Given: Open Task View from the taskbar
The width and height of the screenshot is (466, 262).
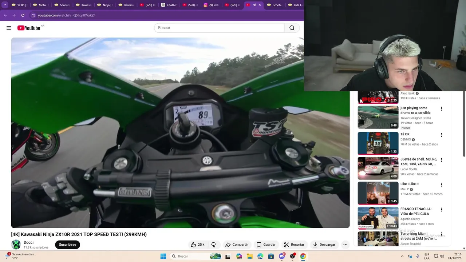Looking at the screenshot, I should (x=228, y=256).
